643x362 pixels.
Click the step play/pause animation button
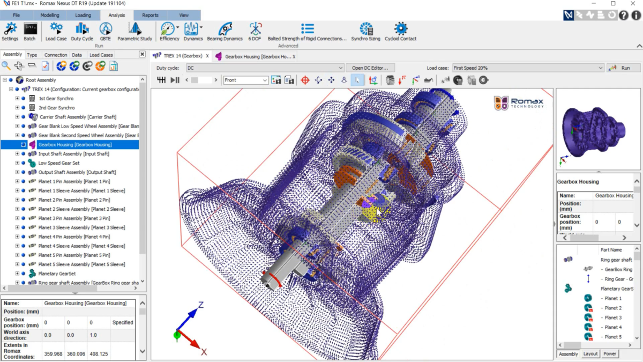(x=175, y=80)
